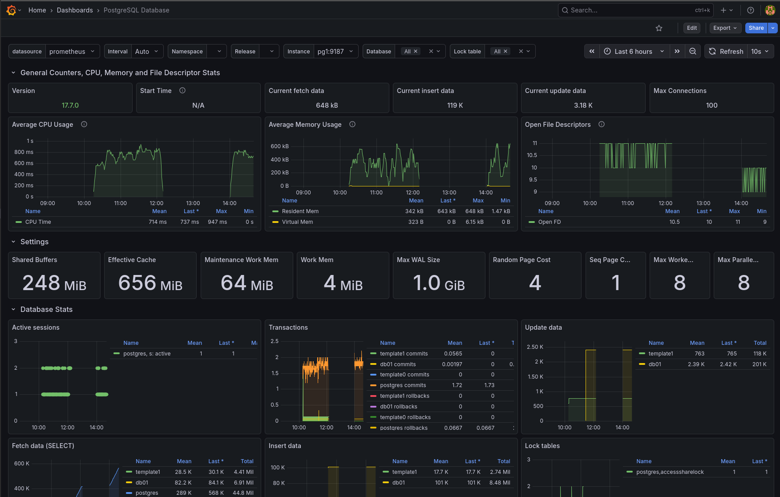Image resolution: width=780 pixels, height=497 pixels.
Task: Open the user profile avatar menu
Action: pyautogui.click(x=770, y=10)
